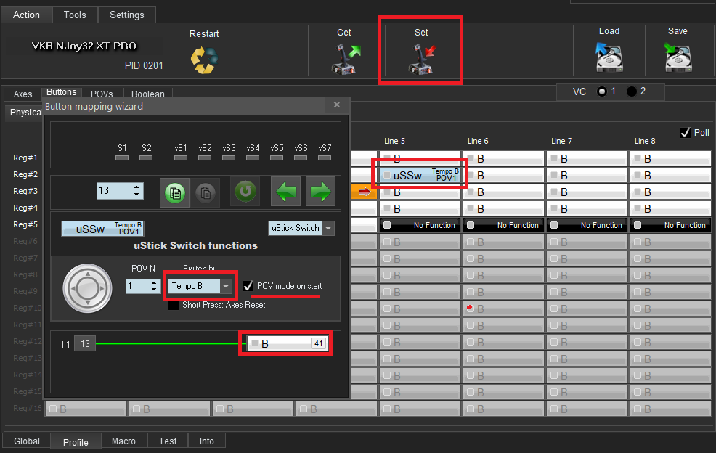The image size is (716, 453).
Task: Click the green copy icon in wizard
Action: 174,192
